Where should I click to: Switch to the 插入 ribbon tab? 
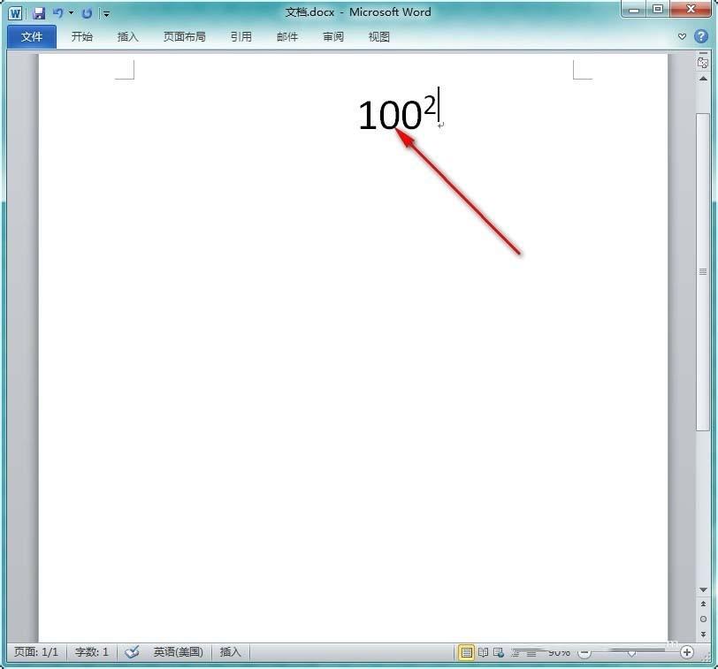[128, 36]
